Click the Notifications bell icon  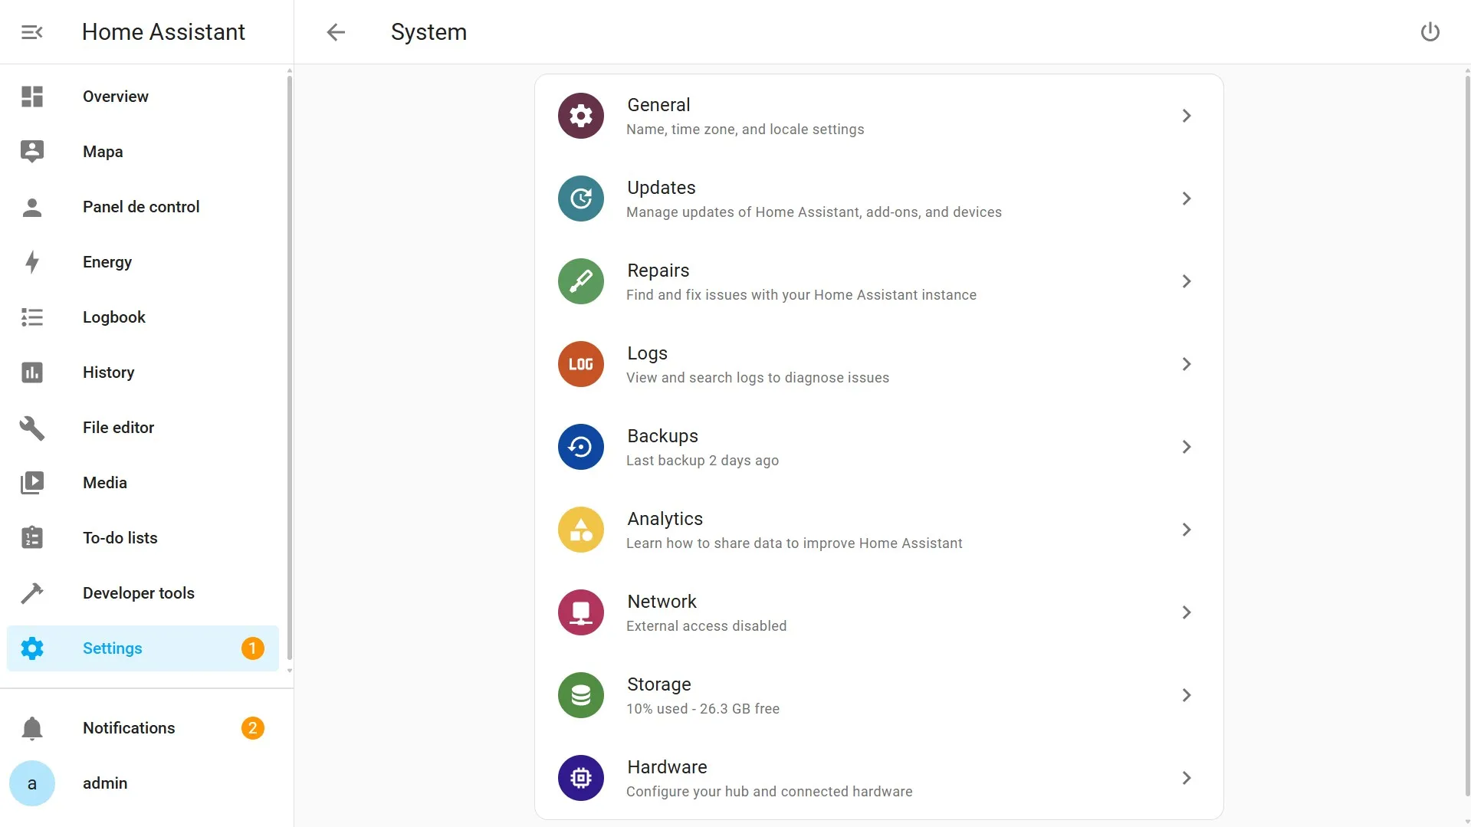[x=32, y=728]
